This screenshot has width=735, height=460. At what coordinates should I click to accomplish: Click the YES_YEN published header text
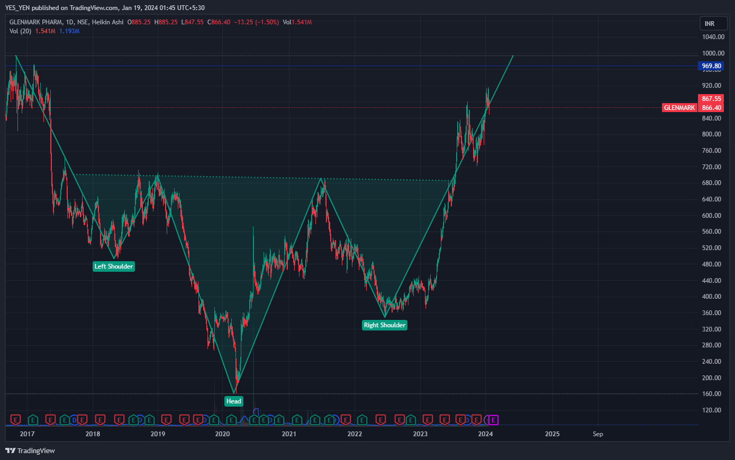[x=105, y=7]
